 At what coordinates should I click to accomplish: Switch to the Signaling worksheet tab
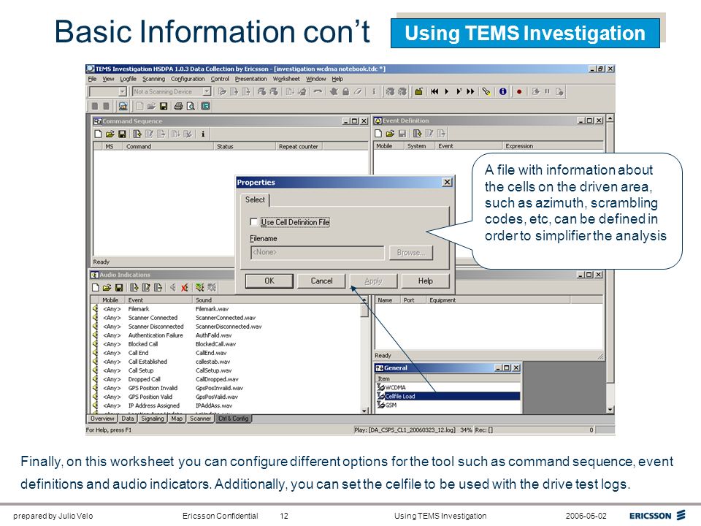pos(153,419)
